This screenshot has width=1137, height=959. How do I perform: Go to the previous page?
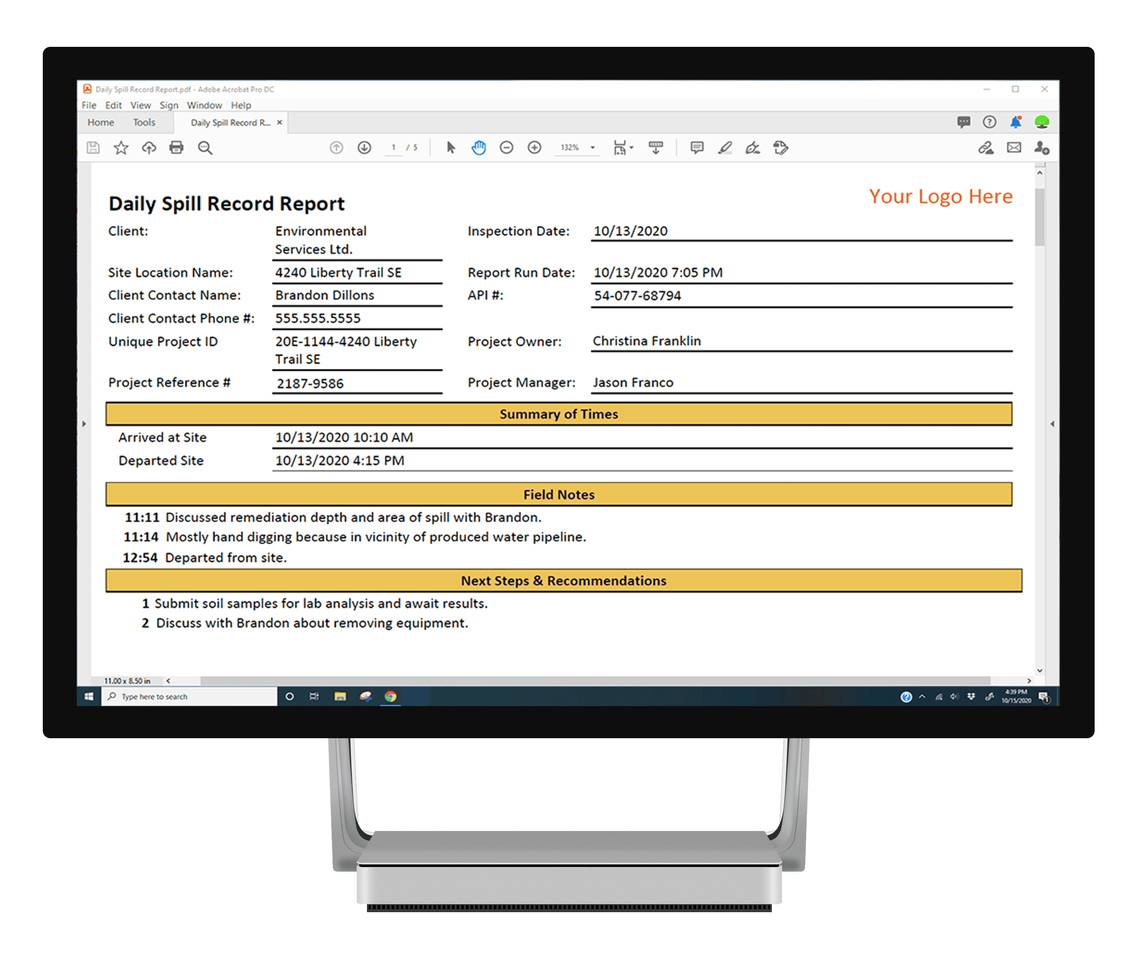[x=337, y=147]
